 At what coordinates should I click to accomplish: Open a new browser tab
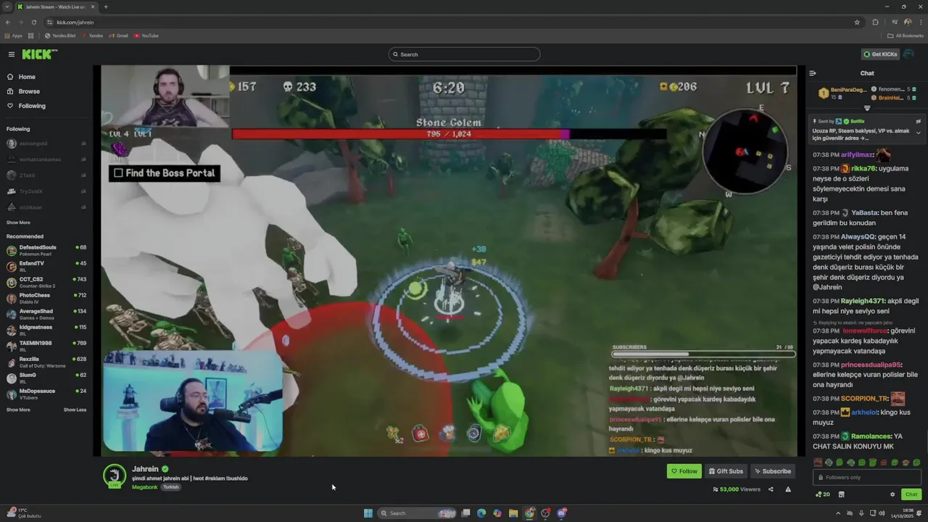tap(106, 7)
